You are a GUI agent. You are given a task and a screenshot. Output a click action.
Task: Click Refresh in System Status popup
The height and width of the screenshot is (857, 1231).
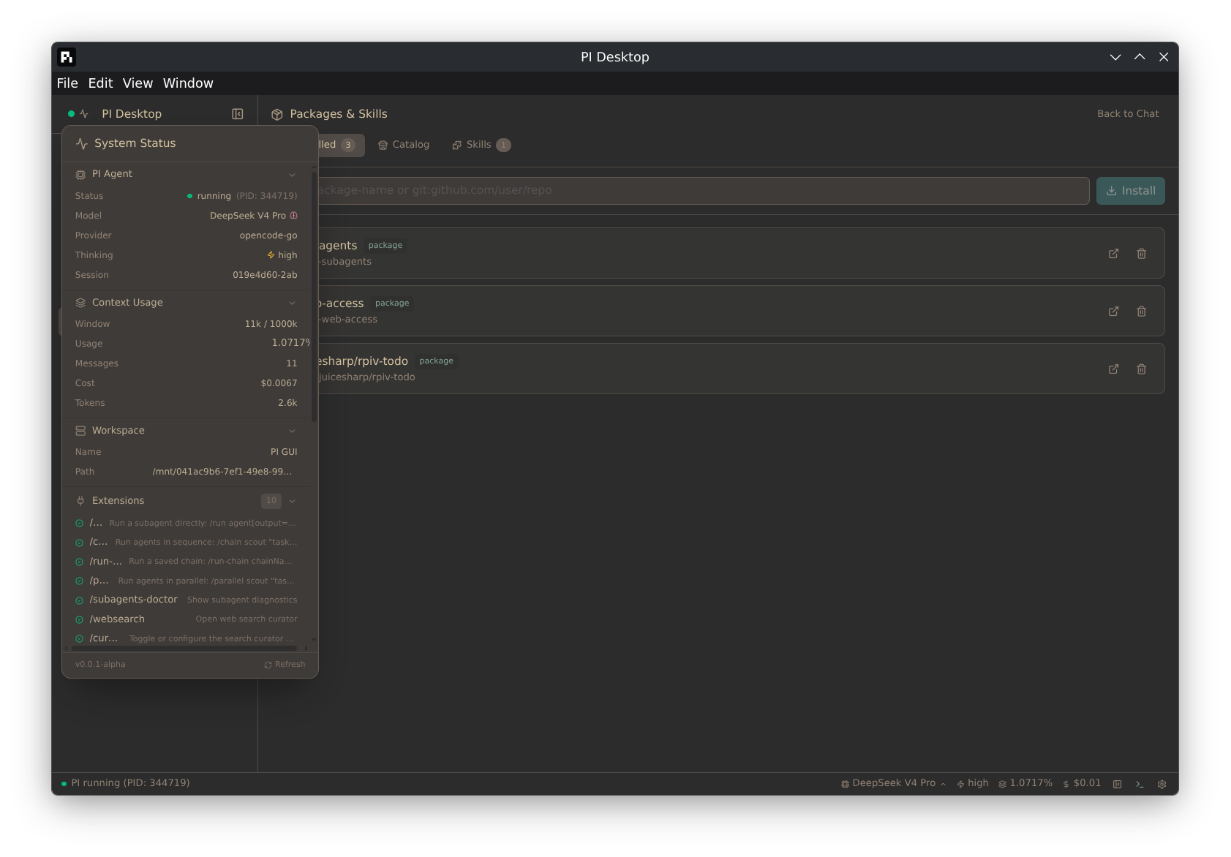coord(285,665)
